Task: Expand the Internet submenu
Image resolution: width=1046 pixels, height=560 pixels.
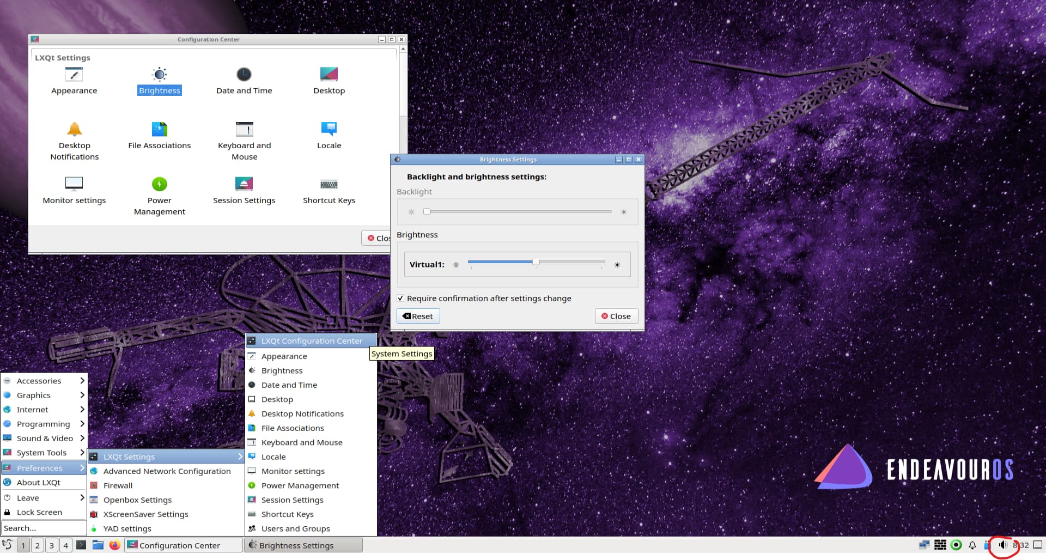Action: [x=44, y=410]
